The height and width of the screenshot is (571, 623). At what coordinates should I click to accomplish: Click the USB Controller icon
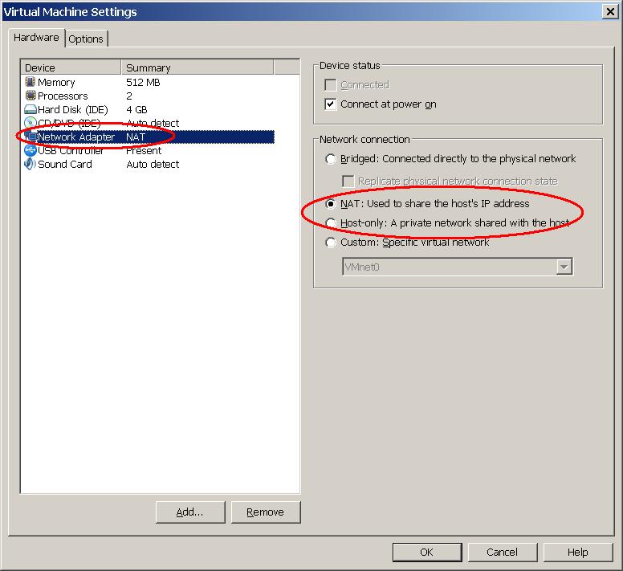coord(31,150)
